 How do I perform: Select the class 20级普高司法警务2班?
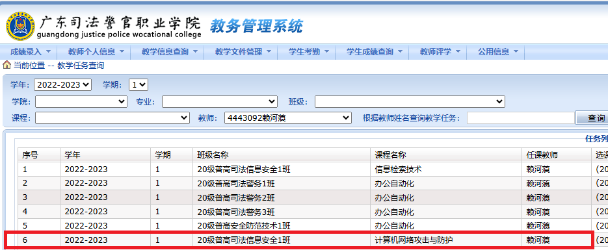(x=236, y=198)
